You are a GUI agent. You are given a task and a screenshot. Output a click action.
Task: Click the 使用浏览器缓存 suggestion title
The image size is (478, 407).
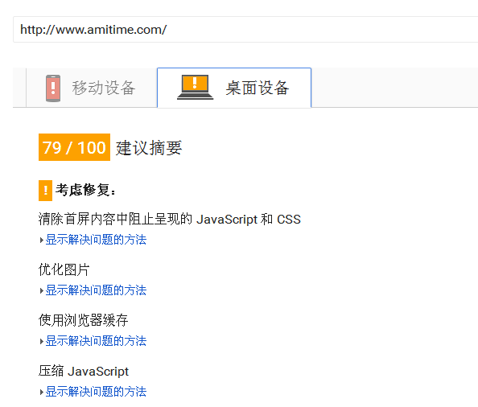click(83, 320)
